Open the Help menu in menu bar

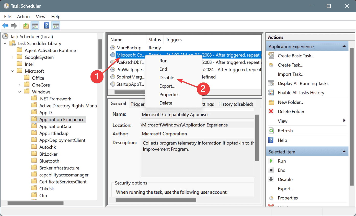coord(56,17)
